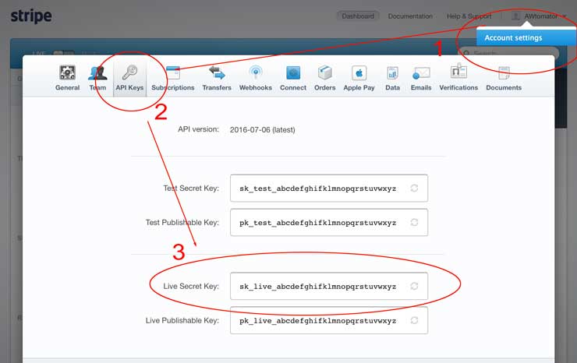Open the Subscriptions tab
The image size is (577, 363).
(173, 78)
